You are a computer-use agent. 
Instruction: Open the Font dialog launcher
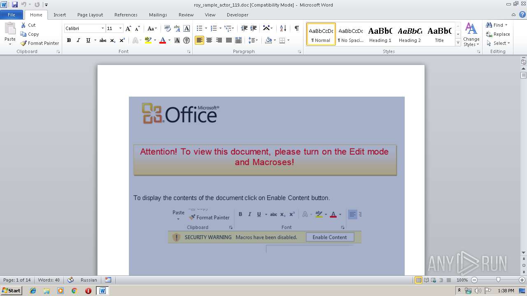[x=189, y=52]
